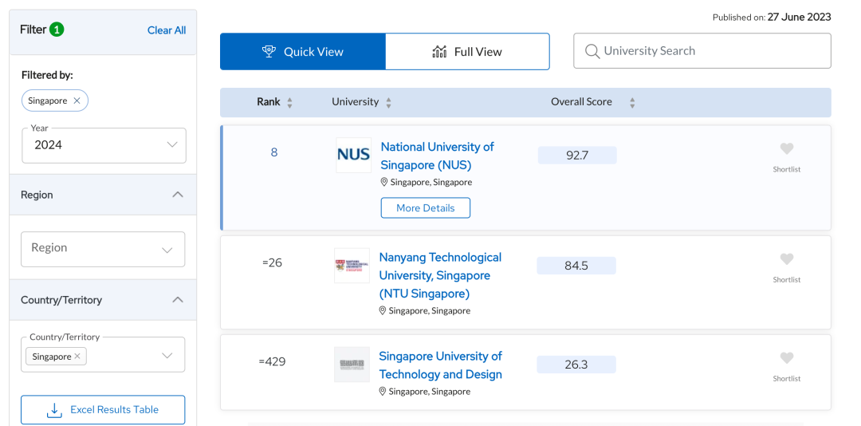Viewport: 861px width, 426px height.
Task: Click the overall score 84.5
Action: (576, 266)
